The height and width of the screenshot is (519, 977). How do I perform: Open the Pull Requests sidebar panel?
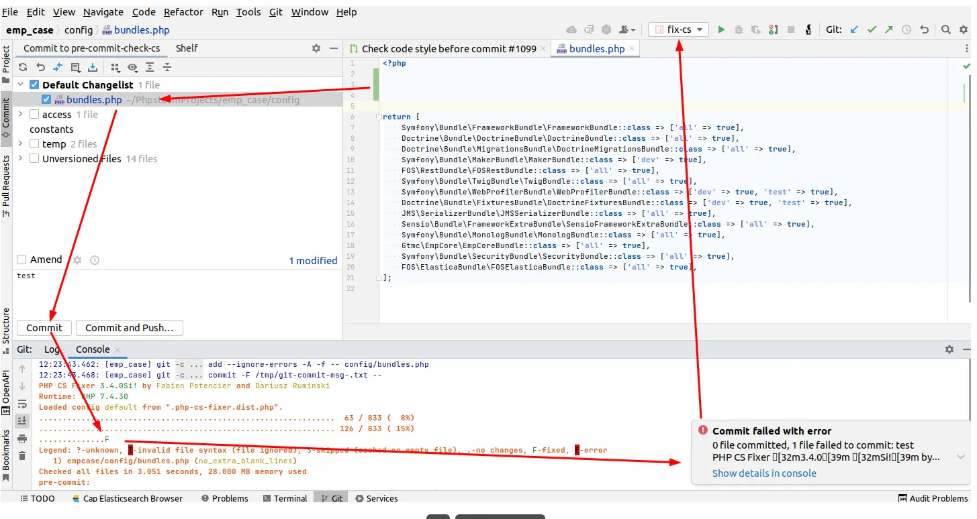6,186
